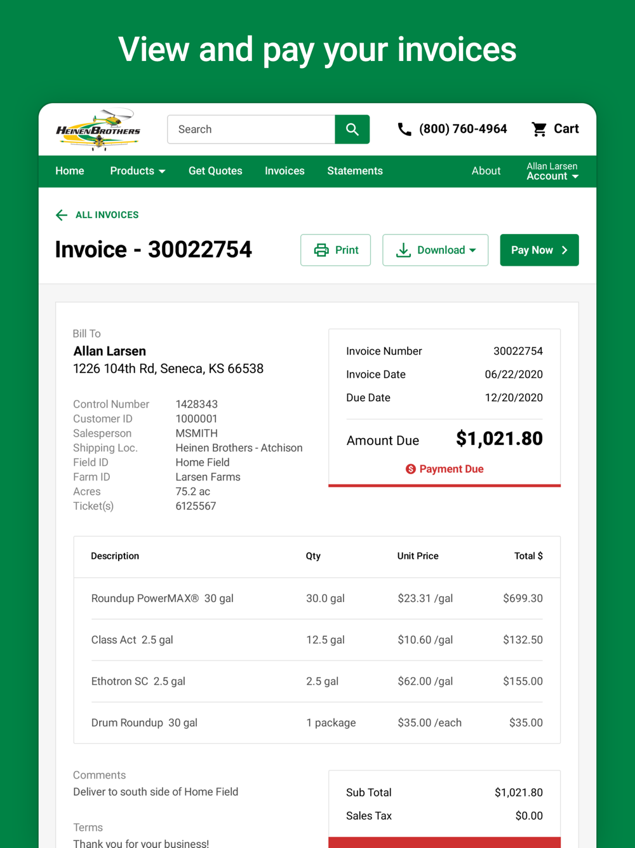Click the printer icon in the Print button
Viewport: 635px width, 848px height.
(321, 250)
